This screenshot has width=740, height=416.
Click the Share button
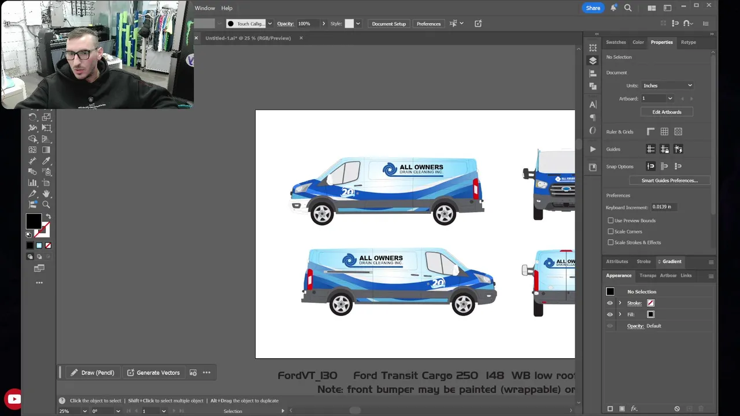coord(593,8)
